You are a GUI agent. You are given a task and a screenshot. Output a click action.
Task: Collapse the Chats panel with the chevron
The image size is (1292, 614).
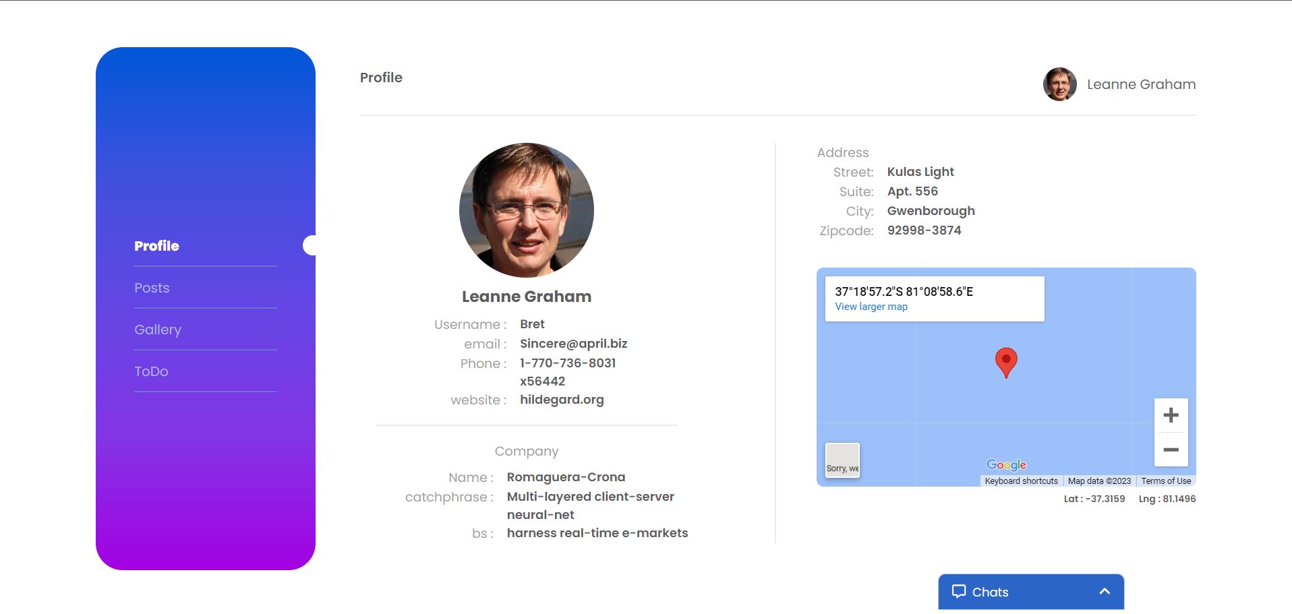[x=1104, y=591]
